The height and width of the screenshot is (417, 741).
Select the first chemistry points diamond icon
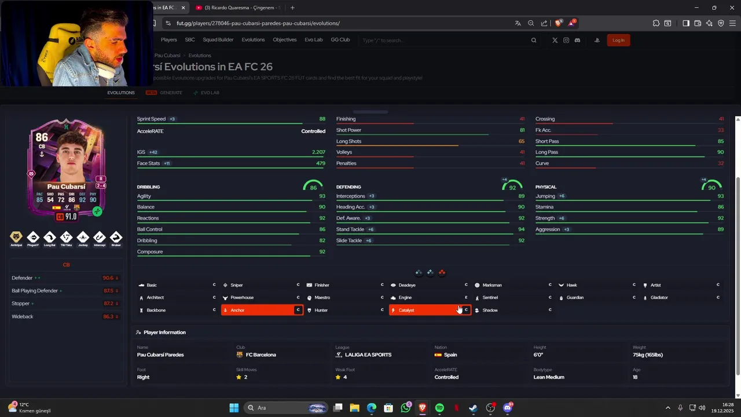pos(419,272)
